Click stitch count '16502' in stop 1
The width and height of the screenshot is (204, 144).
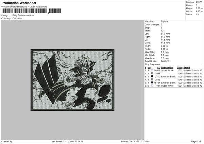pos(157,70)
